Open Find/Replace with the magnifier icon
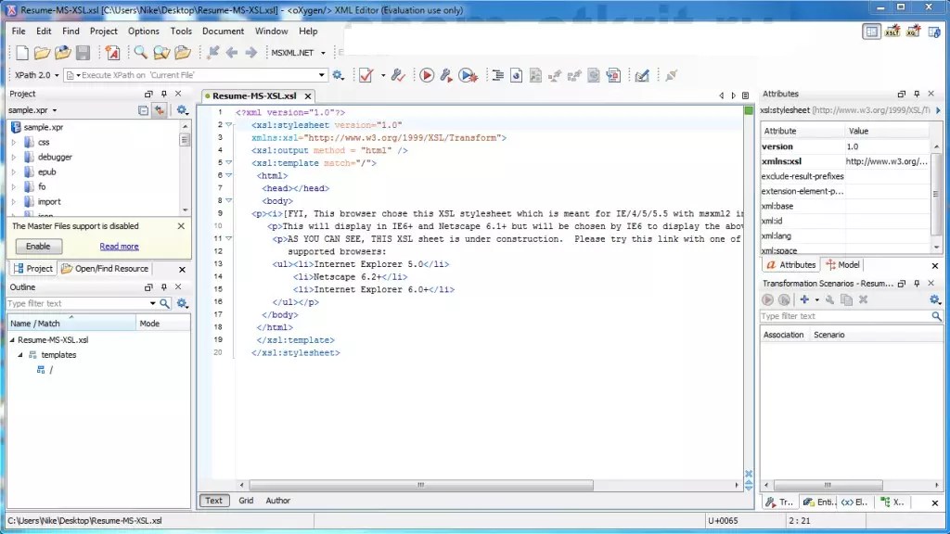The width and height of the screenshot is (950, 534). click(x=141, y=53)
